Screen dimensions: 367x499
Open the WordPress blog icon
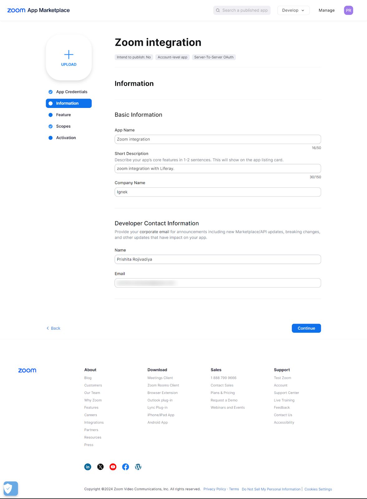[138, 467]
